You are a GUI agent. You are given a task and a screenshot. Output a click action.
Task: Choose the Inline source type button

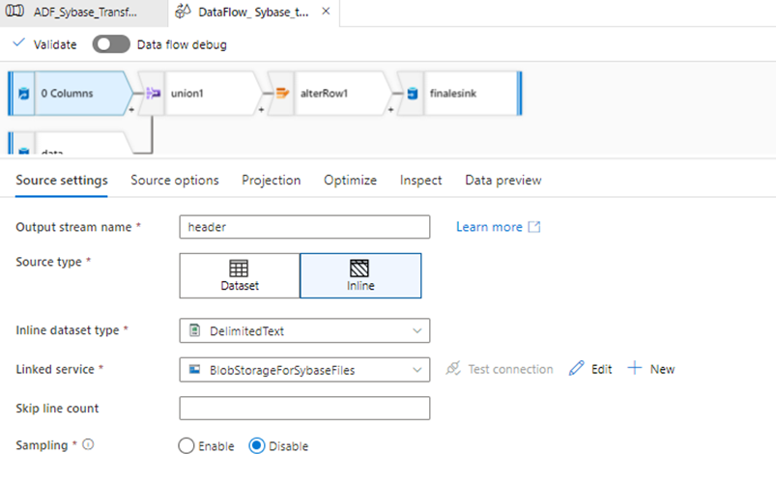360,274
